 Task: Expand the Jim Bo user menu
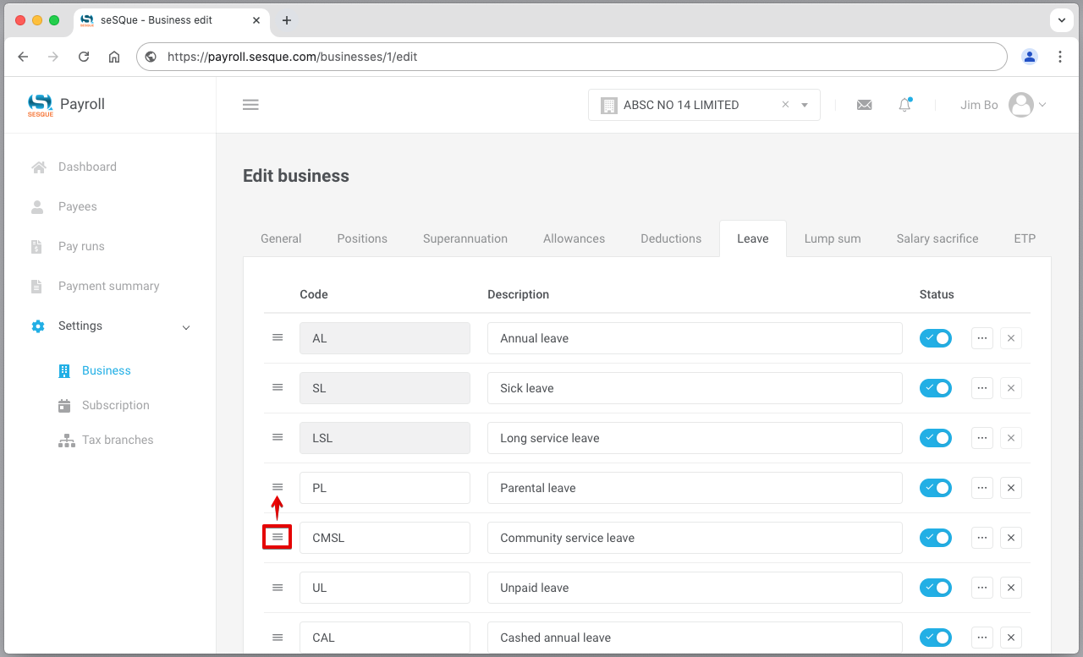1003,105
